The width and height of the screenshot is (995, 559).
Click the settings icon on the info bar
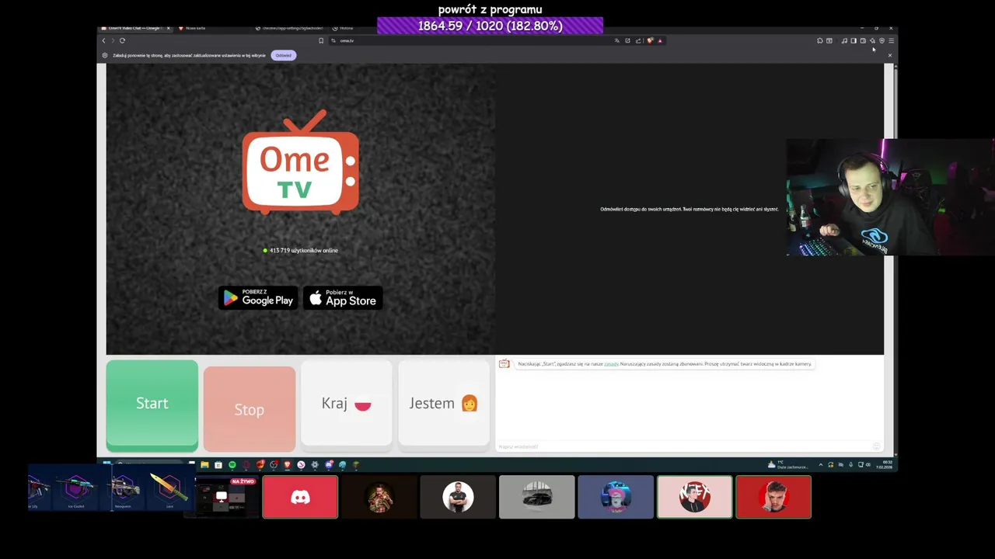click(105, 55)
